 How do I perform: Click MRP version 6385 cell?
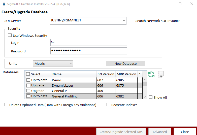click(x=126, y=80)
